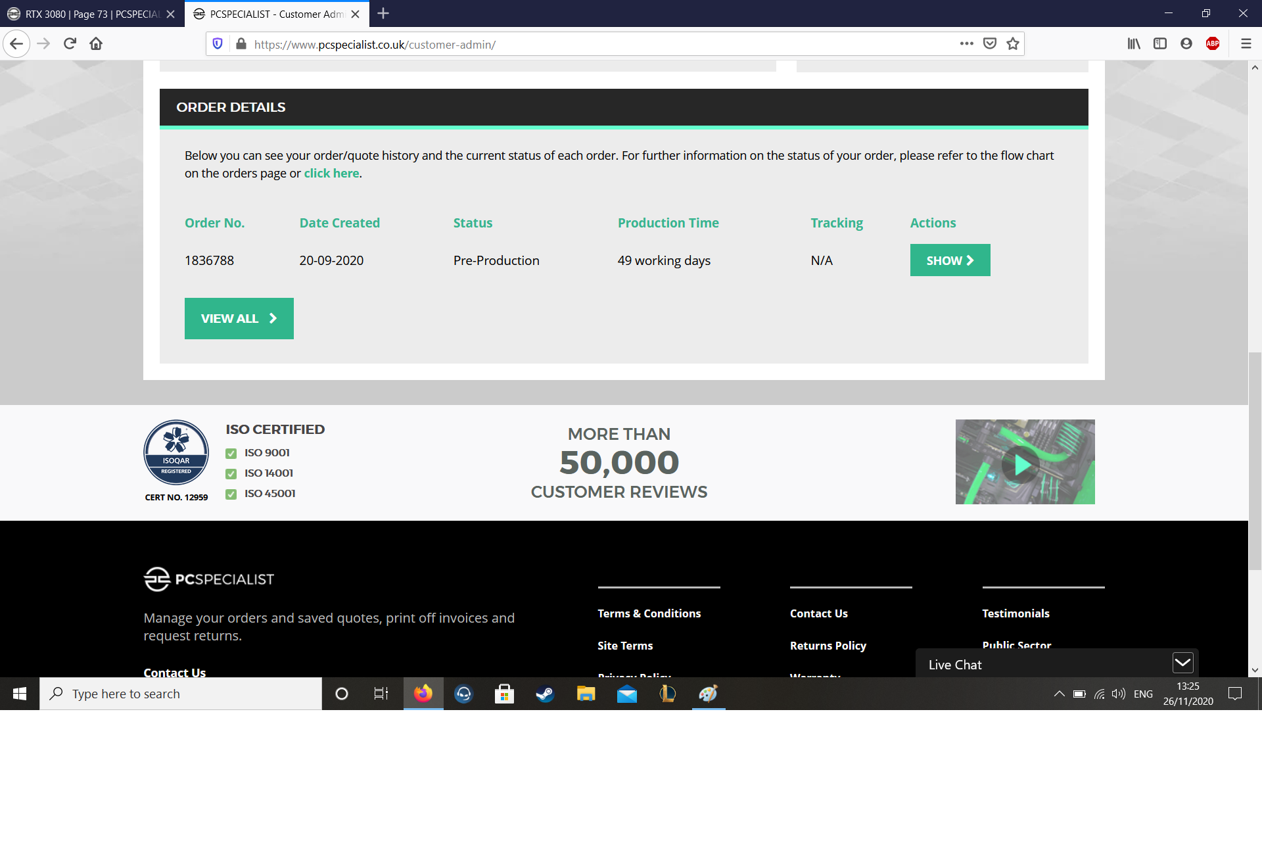This screenshot has height=860, width=1262.
Task: Open Task View on the taskbar
Action: tap(381, 694)
